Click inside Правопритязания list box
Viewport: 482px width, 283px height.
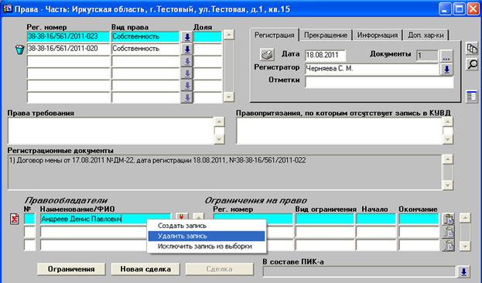click(x=340, y=131)
